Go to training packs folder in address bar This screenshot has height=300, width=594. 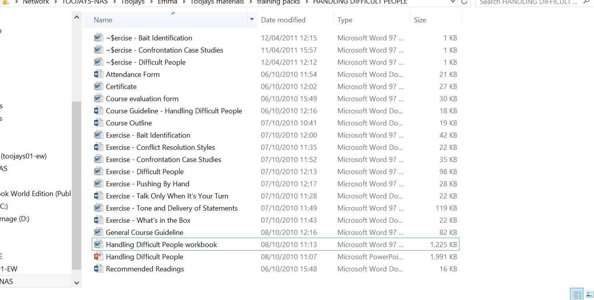tap(278, 2)
